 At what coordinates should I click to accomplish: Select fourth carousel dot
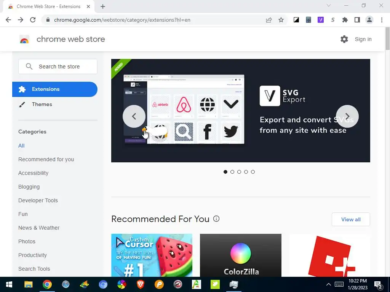tap(246, 172)
